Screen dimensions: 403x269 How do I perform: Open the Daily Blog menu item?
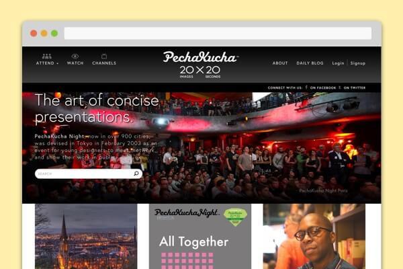click(310, 63)
